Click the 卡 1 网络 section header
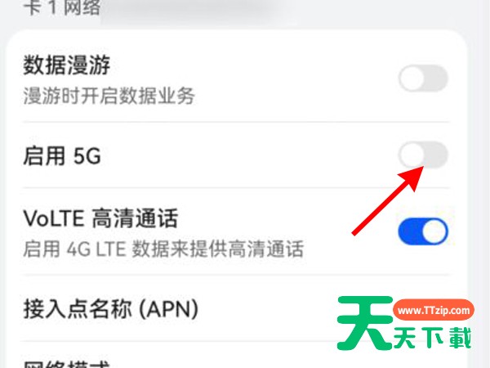Screen dimensions: 490x368 62,7
